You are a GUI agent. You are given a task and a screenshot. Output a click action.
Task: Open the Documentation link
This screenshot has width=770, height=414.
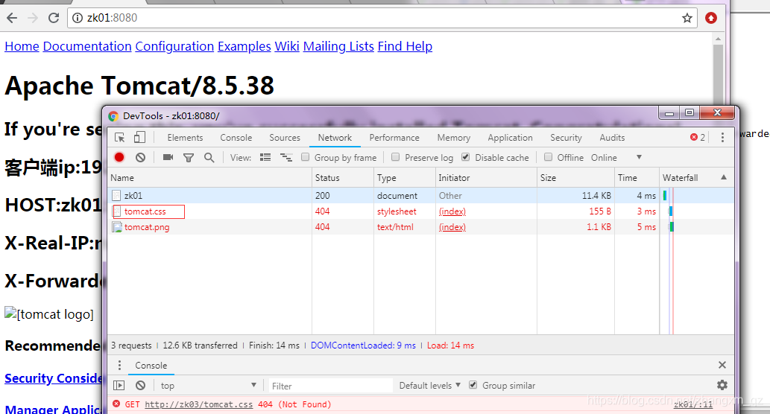tap(87, 46)
